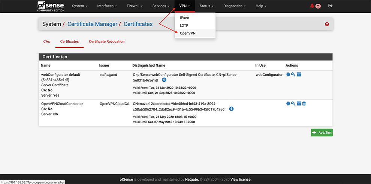The image size is (371, 184).
Task: Export webConfigurator default certificate
Action: point(288,75)
